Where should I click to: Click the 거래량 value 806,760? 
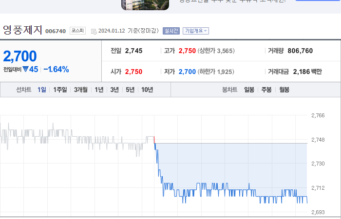click(300, 51)
